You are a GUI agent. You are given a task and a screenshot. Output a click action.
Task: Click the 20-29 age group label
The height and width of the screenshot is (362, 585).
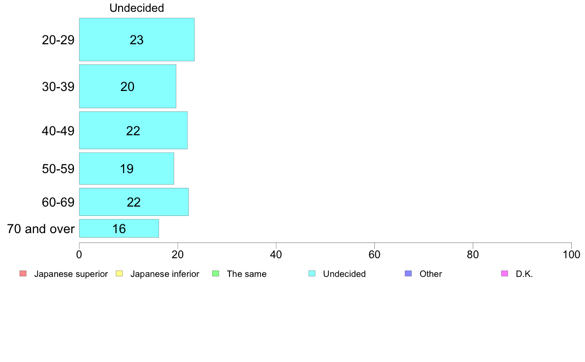58,40
